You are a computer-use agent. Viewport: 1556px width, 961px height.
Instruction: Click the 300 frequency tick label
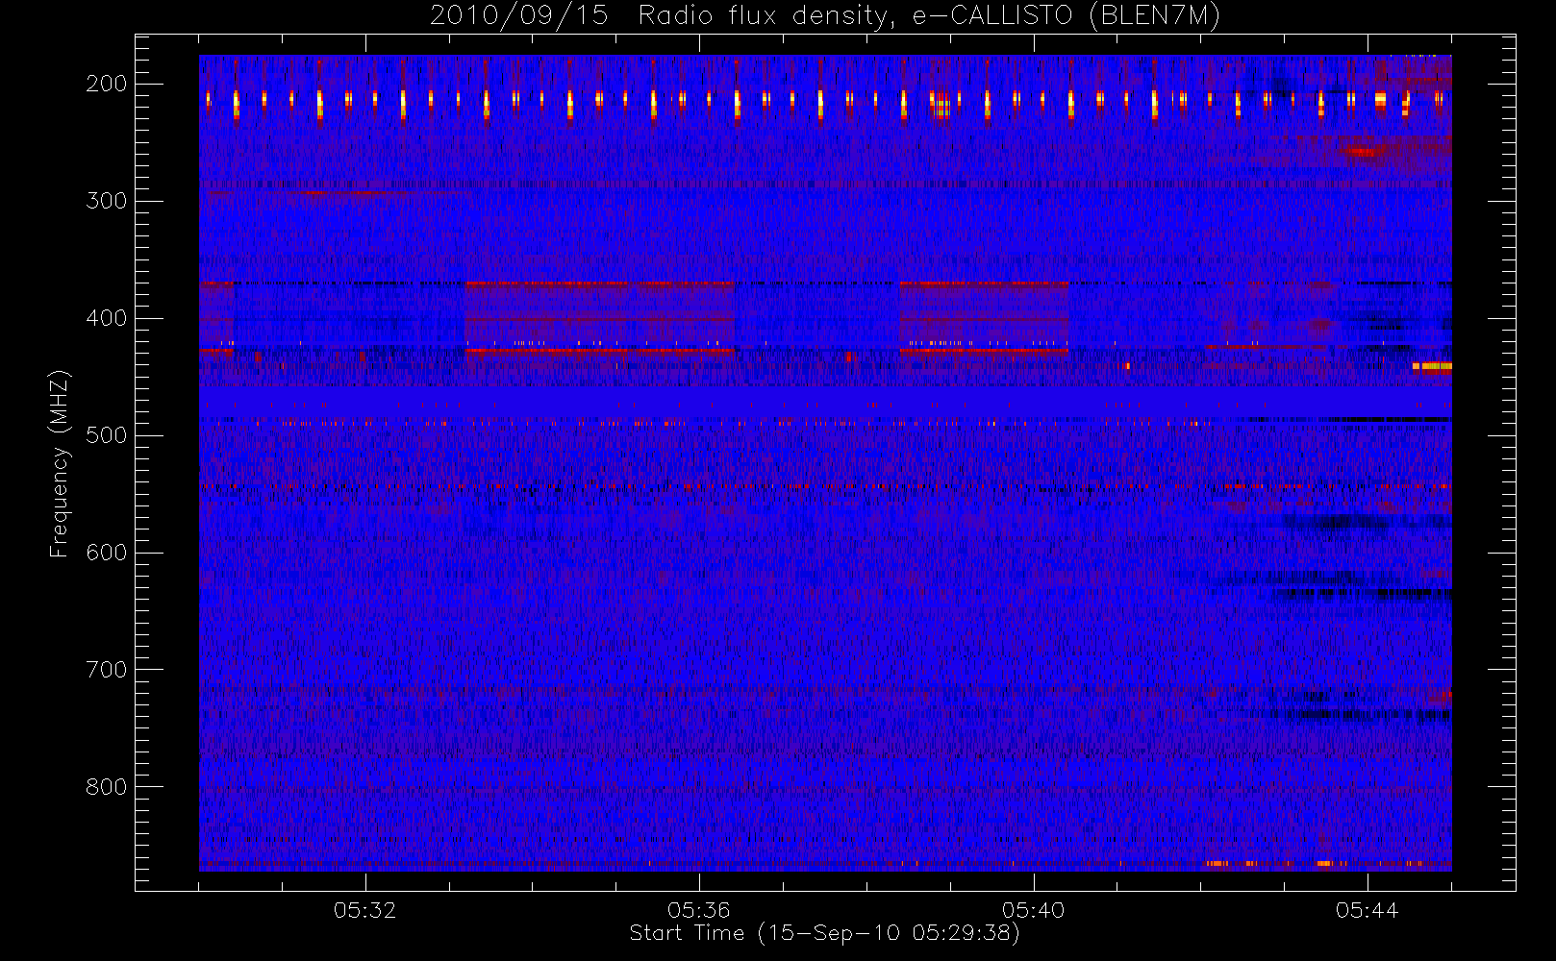click(106, 201)
